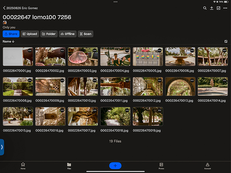Open the Account tab
231x173 pixels.
(207, 166)
